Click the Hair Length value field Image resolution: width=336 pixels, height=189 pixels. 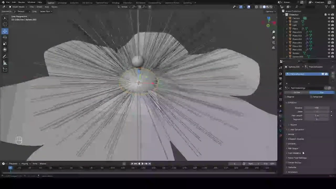click(x=317, y=115)
